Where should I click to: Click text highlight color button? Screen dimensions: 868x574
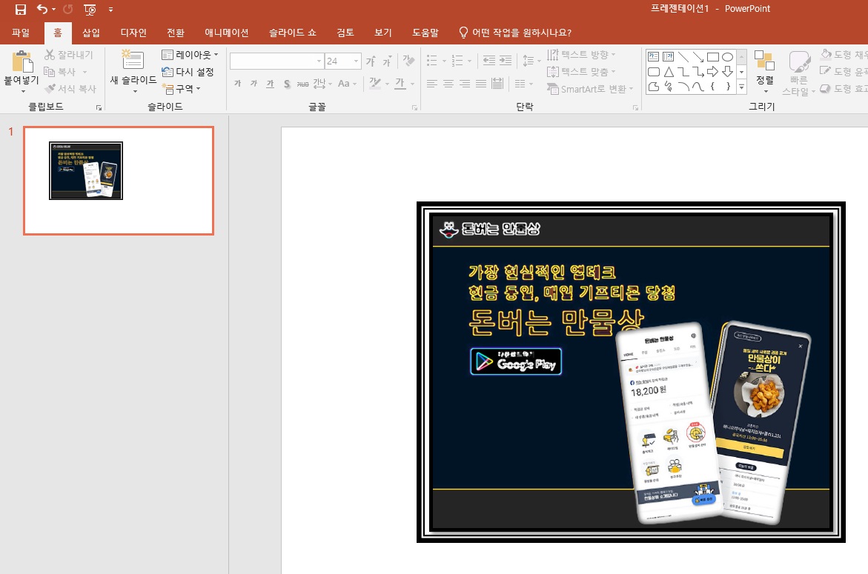click(x=375, y=84)
